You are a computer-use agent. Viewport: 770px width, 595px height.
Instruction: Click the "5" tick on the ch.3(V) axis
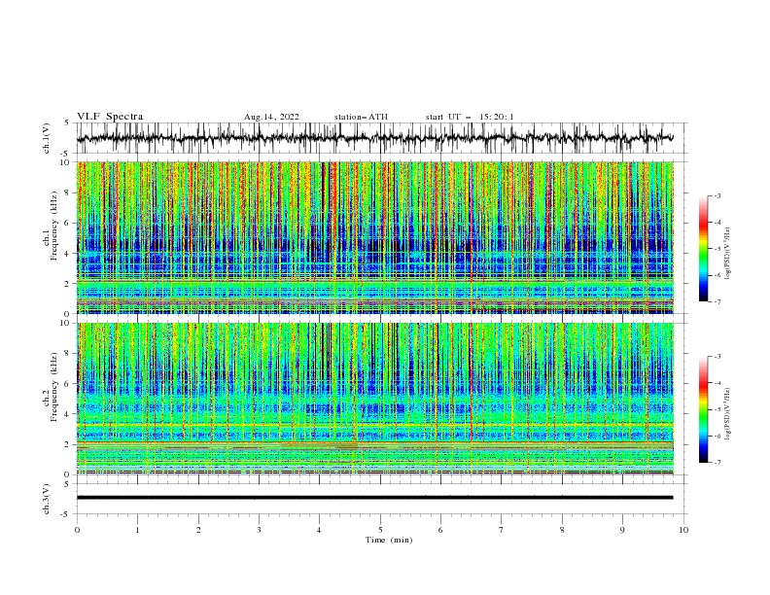pos(66,484)
